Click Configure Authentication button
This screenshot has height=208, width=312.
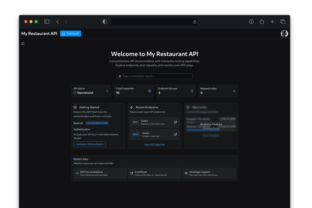point(90,144)
